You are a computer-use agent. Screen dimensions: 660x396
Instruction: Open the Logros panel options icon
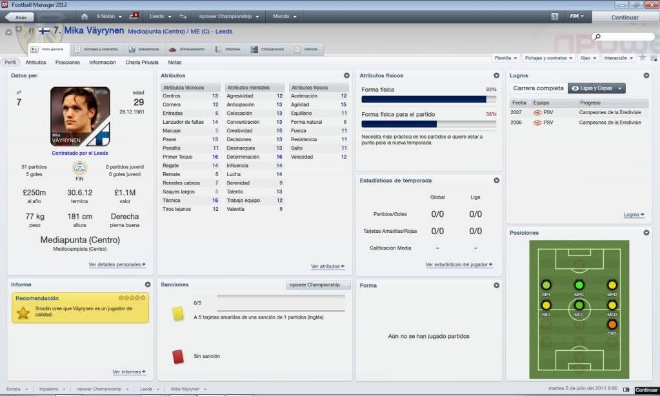pos(646,75)
